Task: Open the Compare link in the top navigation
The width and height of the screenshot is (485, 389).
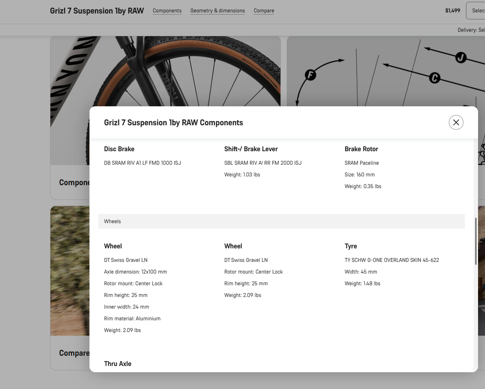Action: pyautogui.click(x=264, y=11)
